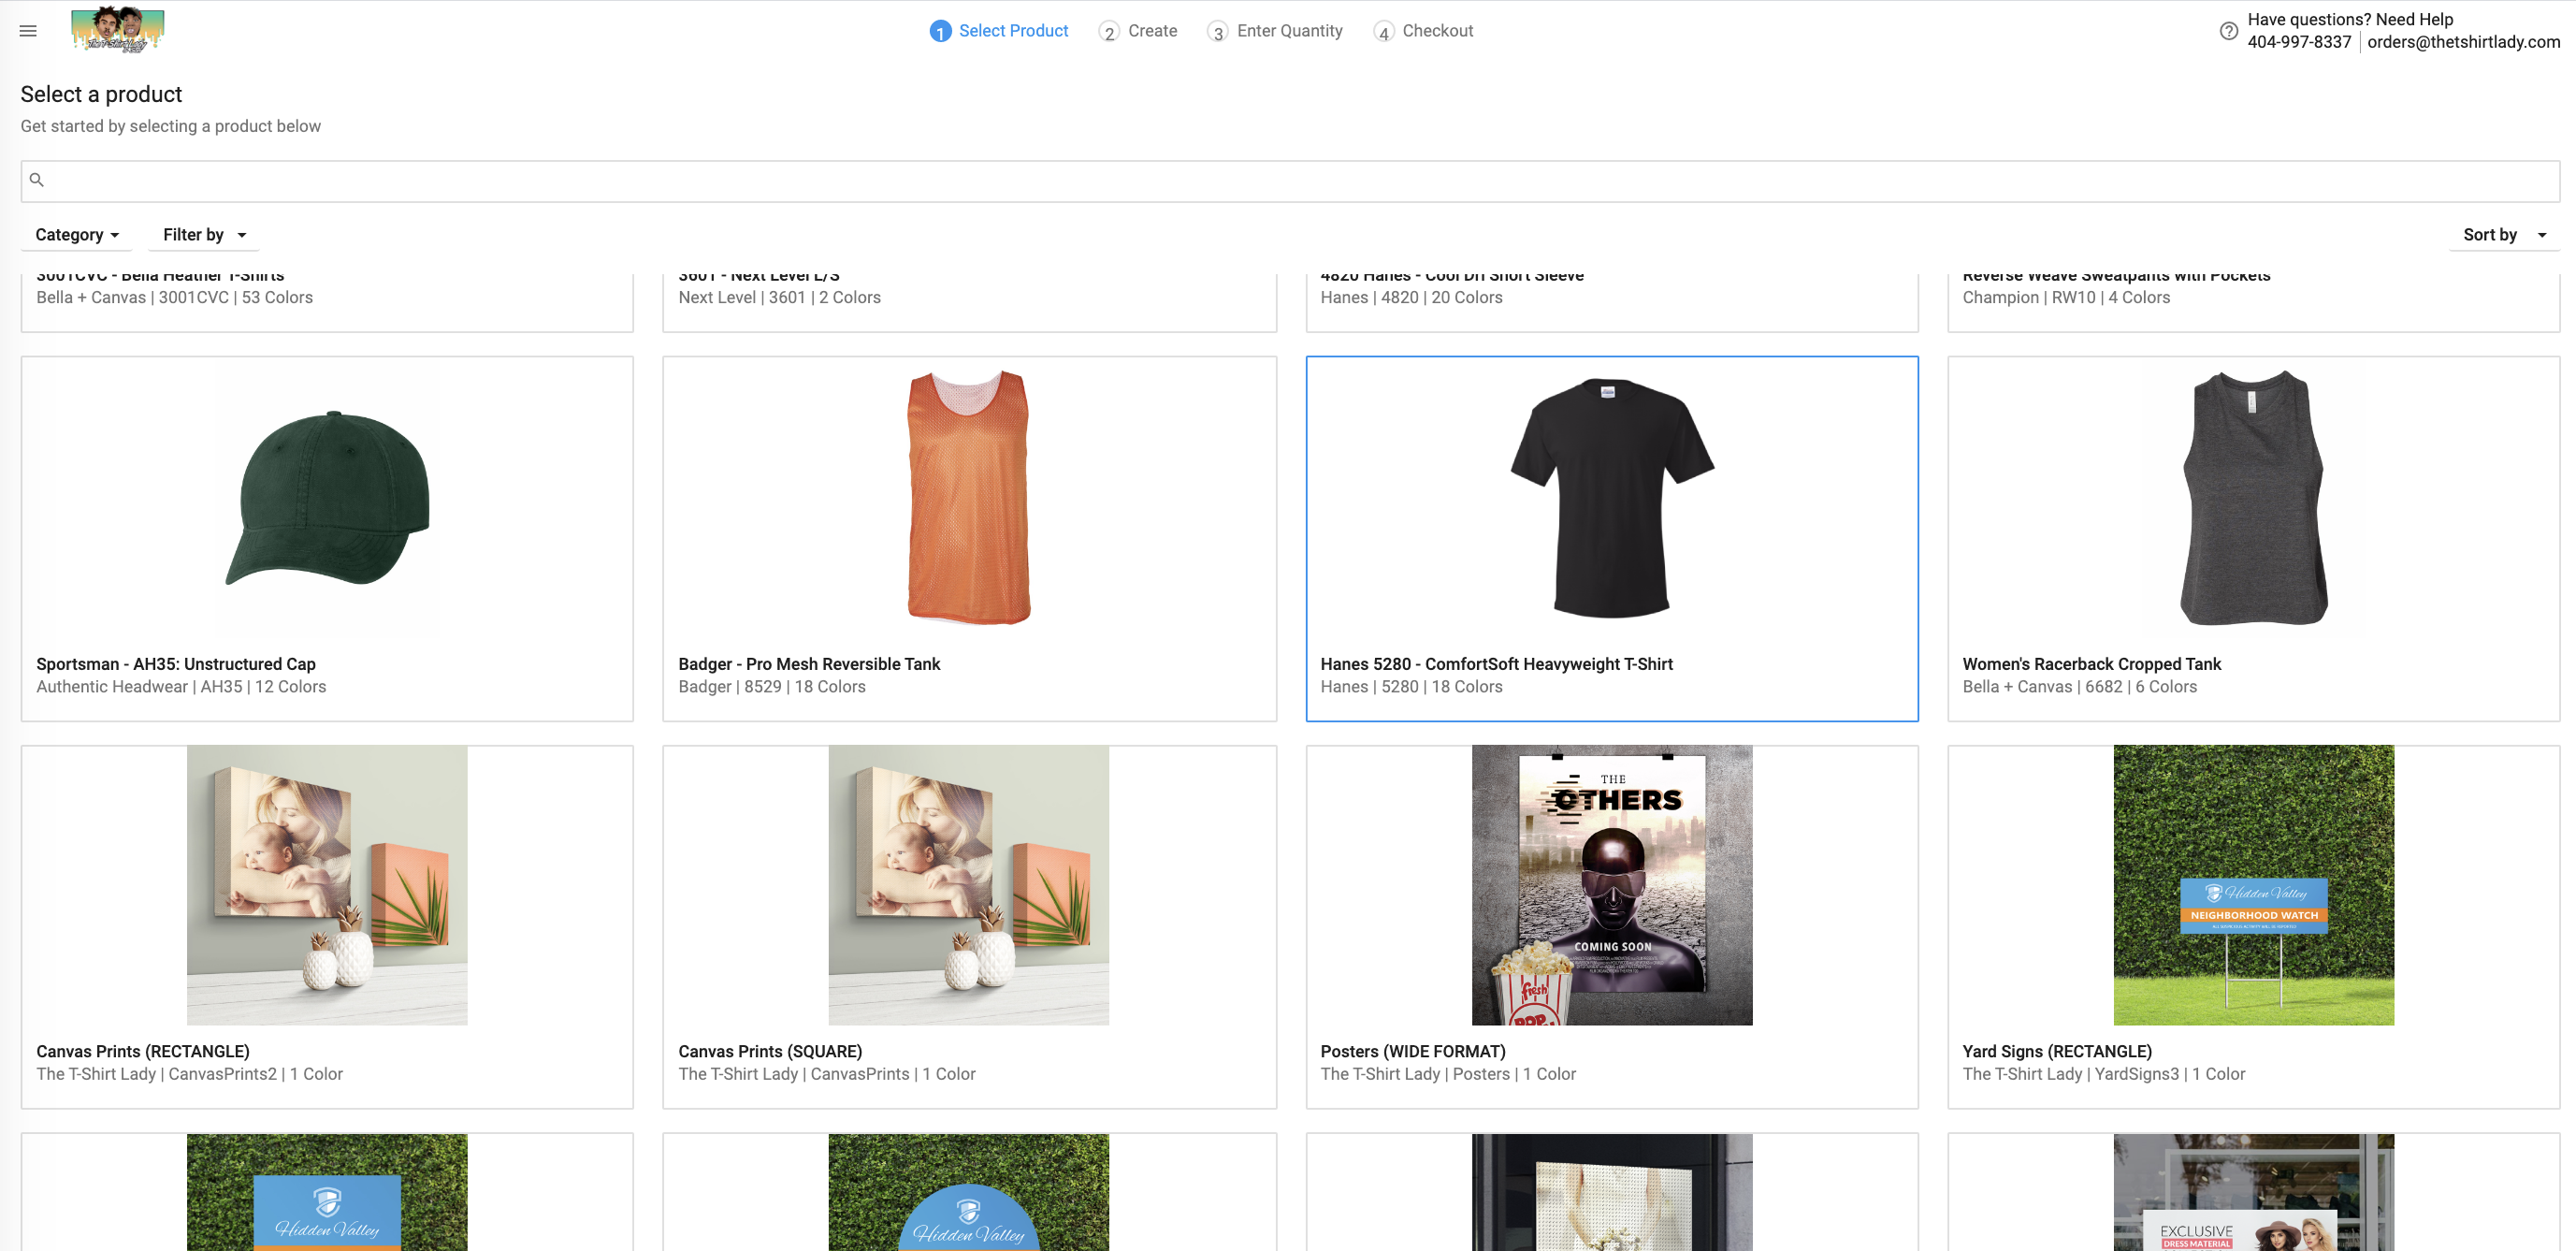Viewport: 2576px width, 1251px height.
Task: Switch to Checkout step label
Action: (x=1437, y=31)
